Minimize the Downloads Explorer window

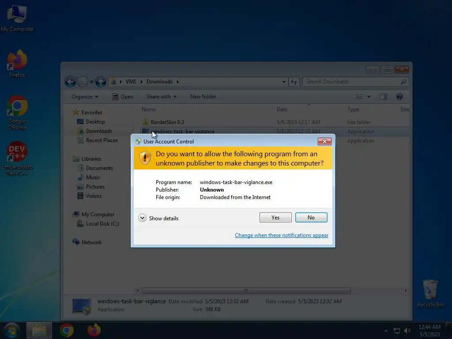pyautogui.click(x=373, y=69)
